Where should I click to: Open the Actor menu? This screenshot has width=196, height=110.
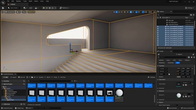click(x=42, y=1)
